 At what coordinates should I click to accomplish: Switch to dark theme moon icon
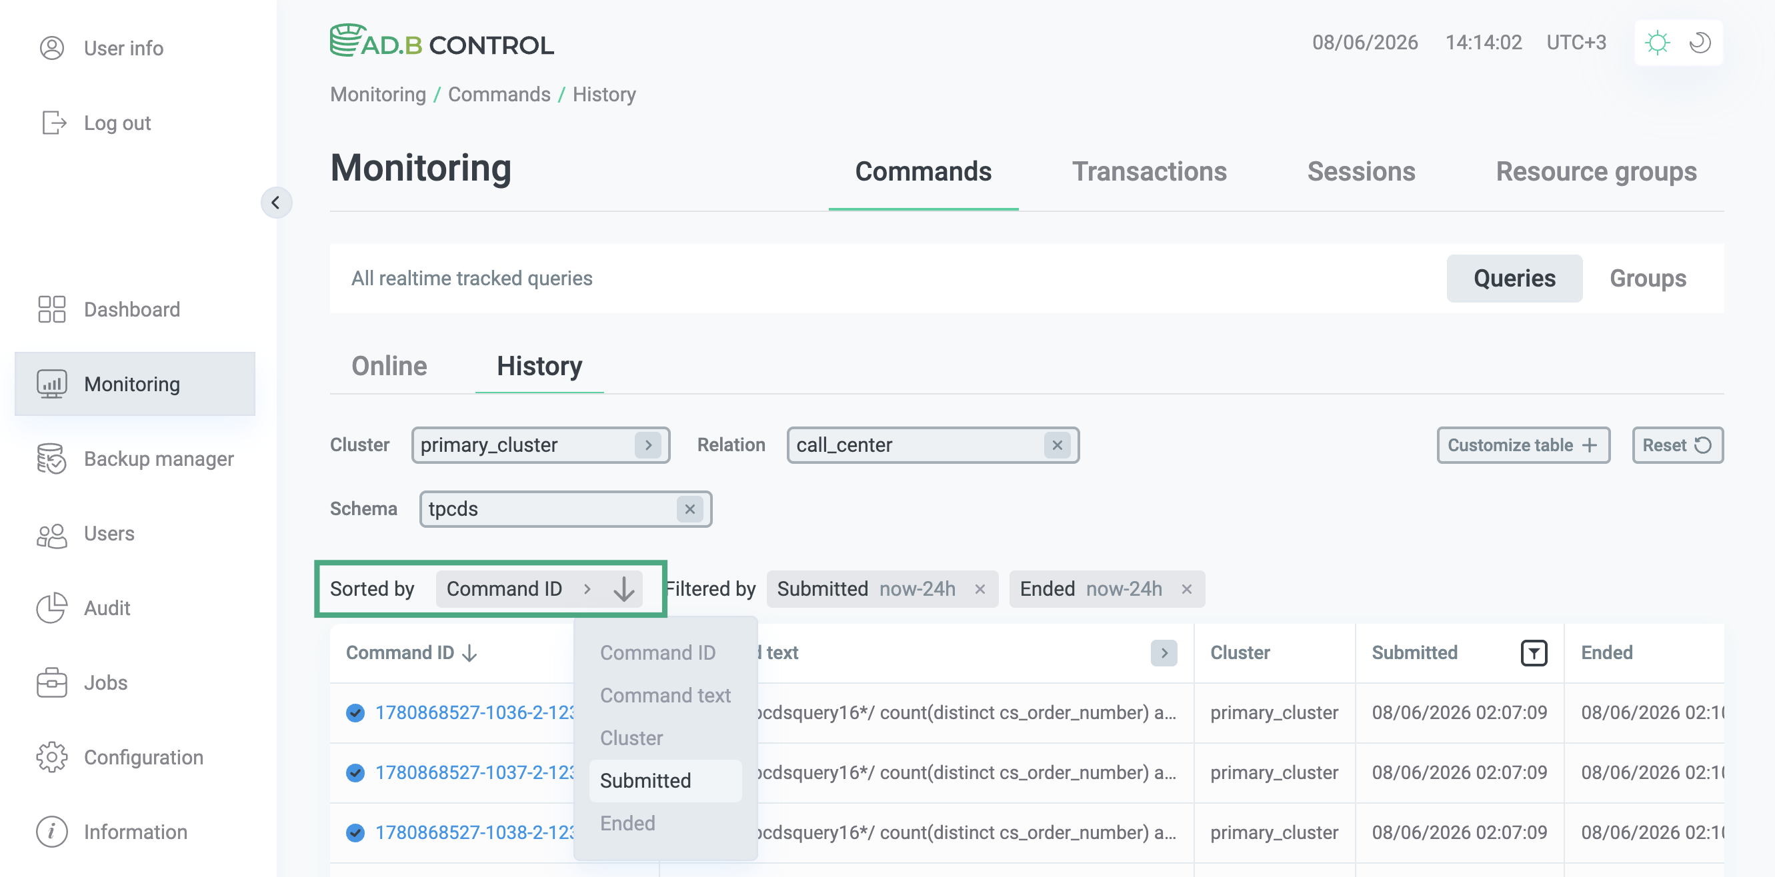pyautogui.click(x=1700, y=43)
